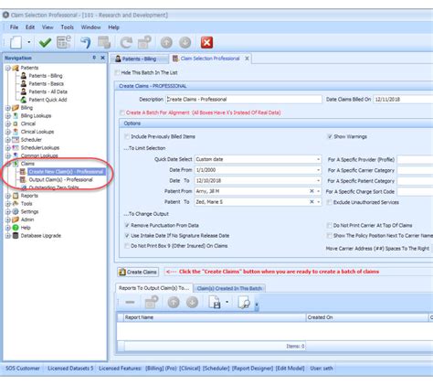Toggle Include Previously Billed Items checkbox
This screenshot has height=385, width=433.
pos(127,136)
